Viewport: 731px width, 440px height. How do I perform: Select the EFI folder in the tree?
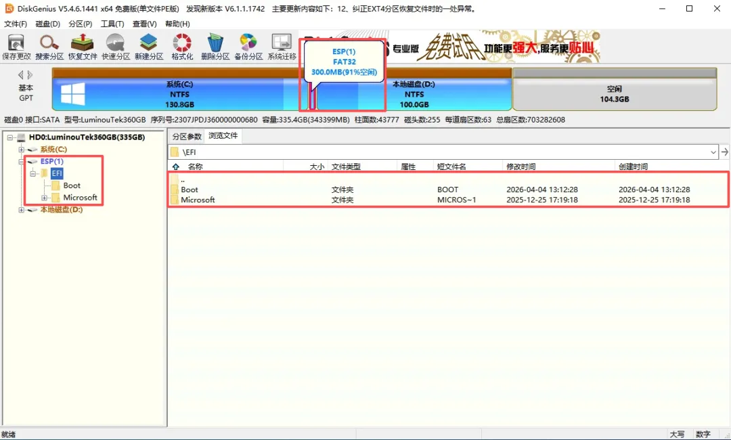tap(57, 173)
